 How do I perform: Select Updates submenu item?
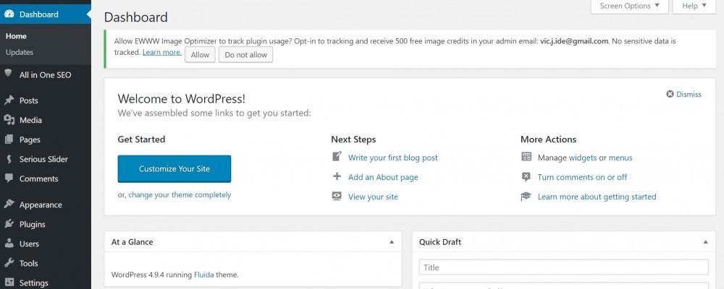[20, 52]
